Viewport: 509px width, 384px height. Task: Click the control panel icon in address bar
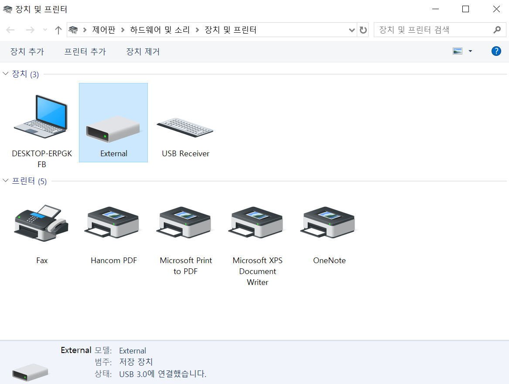click(x=73, y=30)
